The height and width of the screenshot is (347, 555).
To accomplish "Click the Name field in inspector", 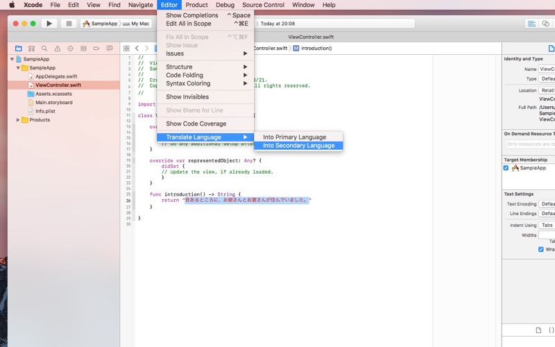I will click(547, 69).
